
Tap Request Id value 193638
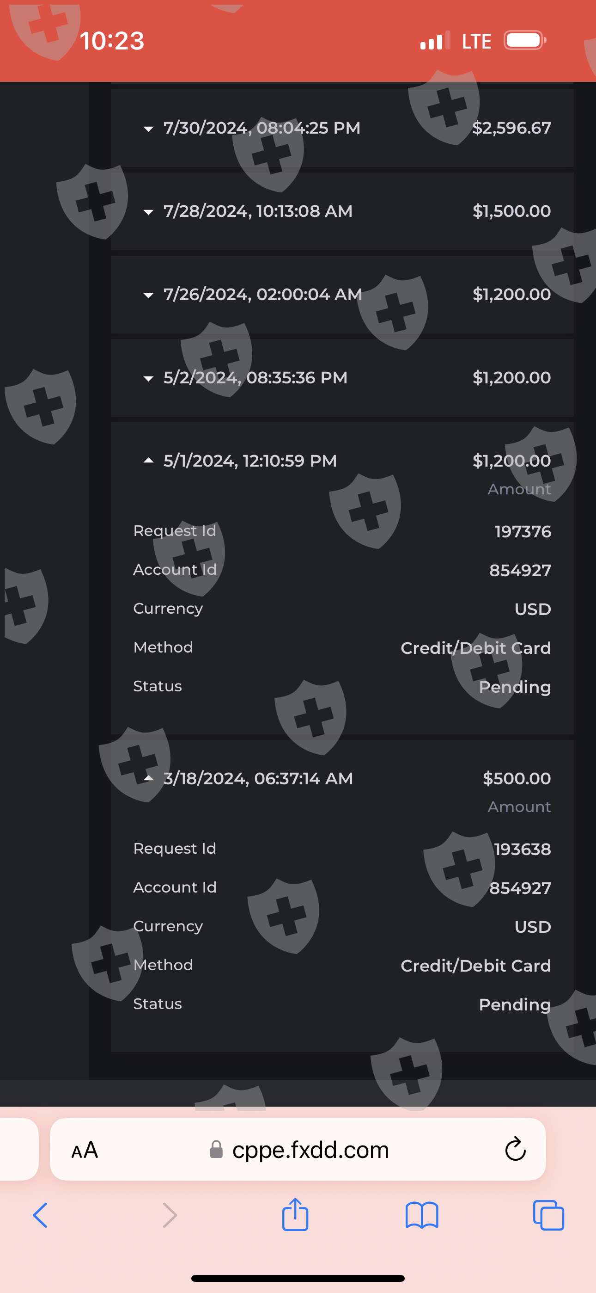(x=522, y=850)
